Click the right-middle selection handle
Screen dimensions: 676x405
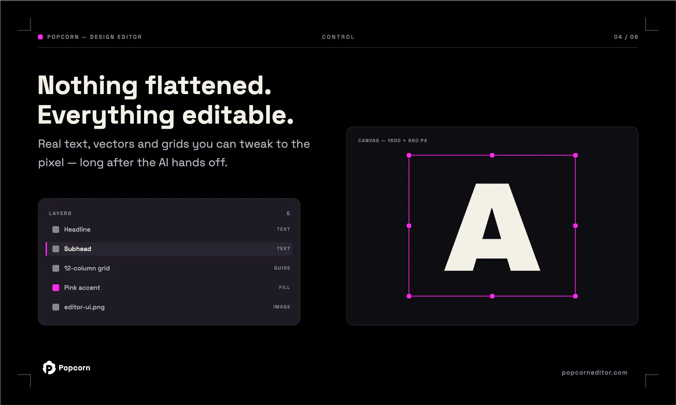coord(575,226)
